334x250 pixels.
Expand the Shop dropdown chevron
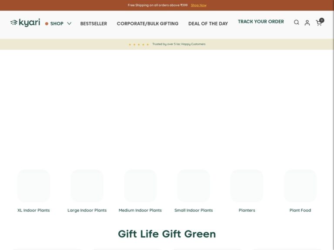pyautogui.click(x=69, y=23)
